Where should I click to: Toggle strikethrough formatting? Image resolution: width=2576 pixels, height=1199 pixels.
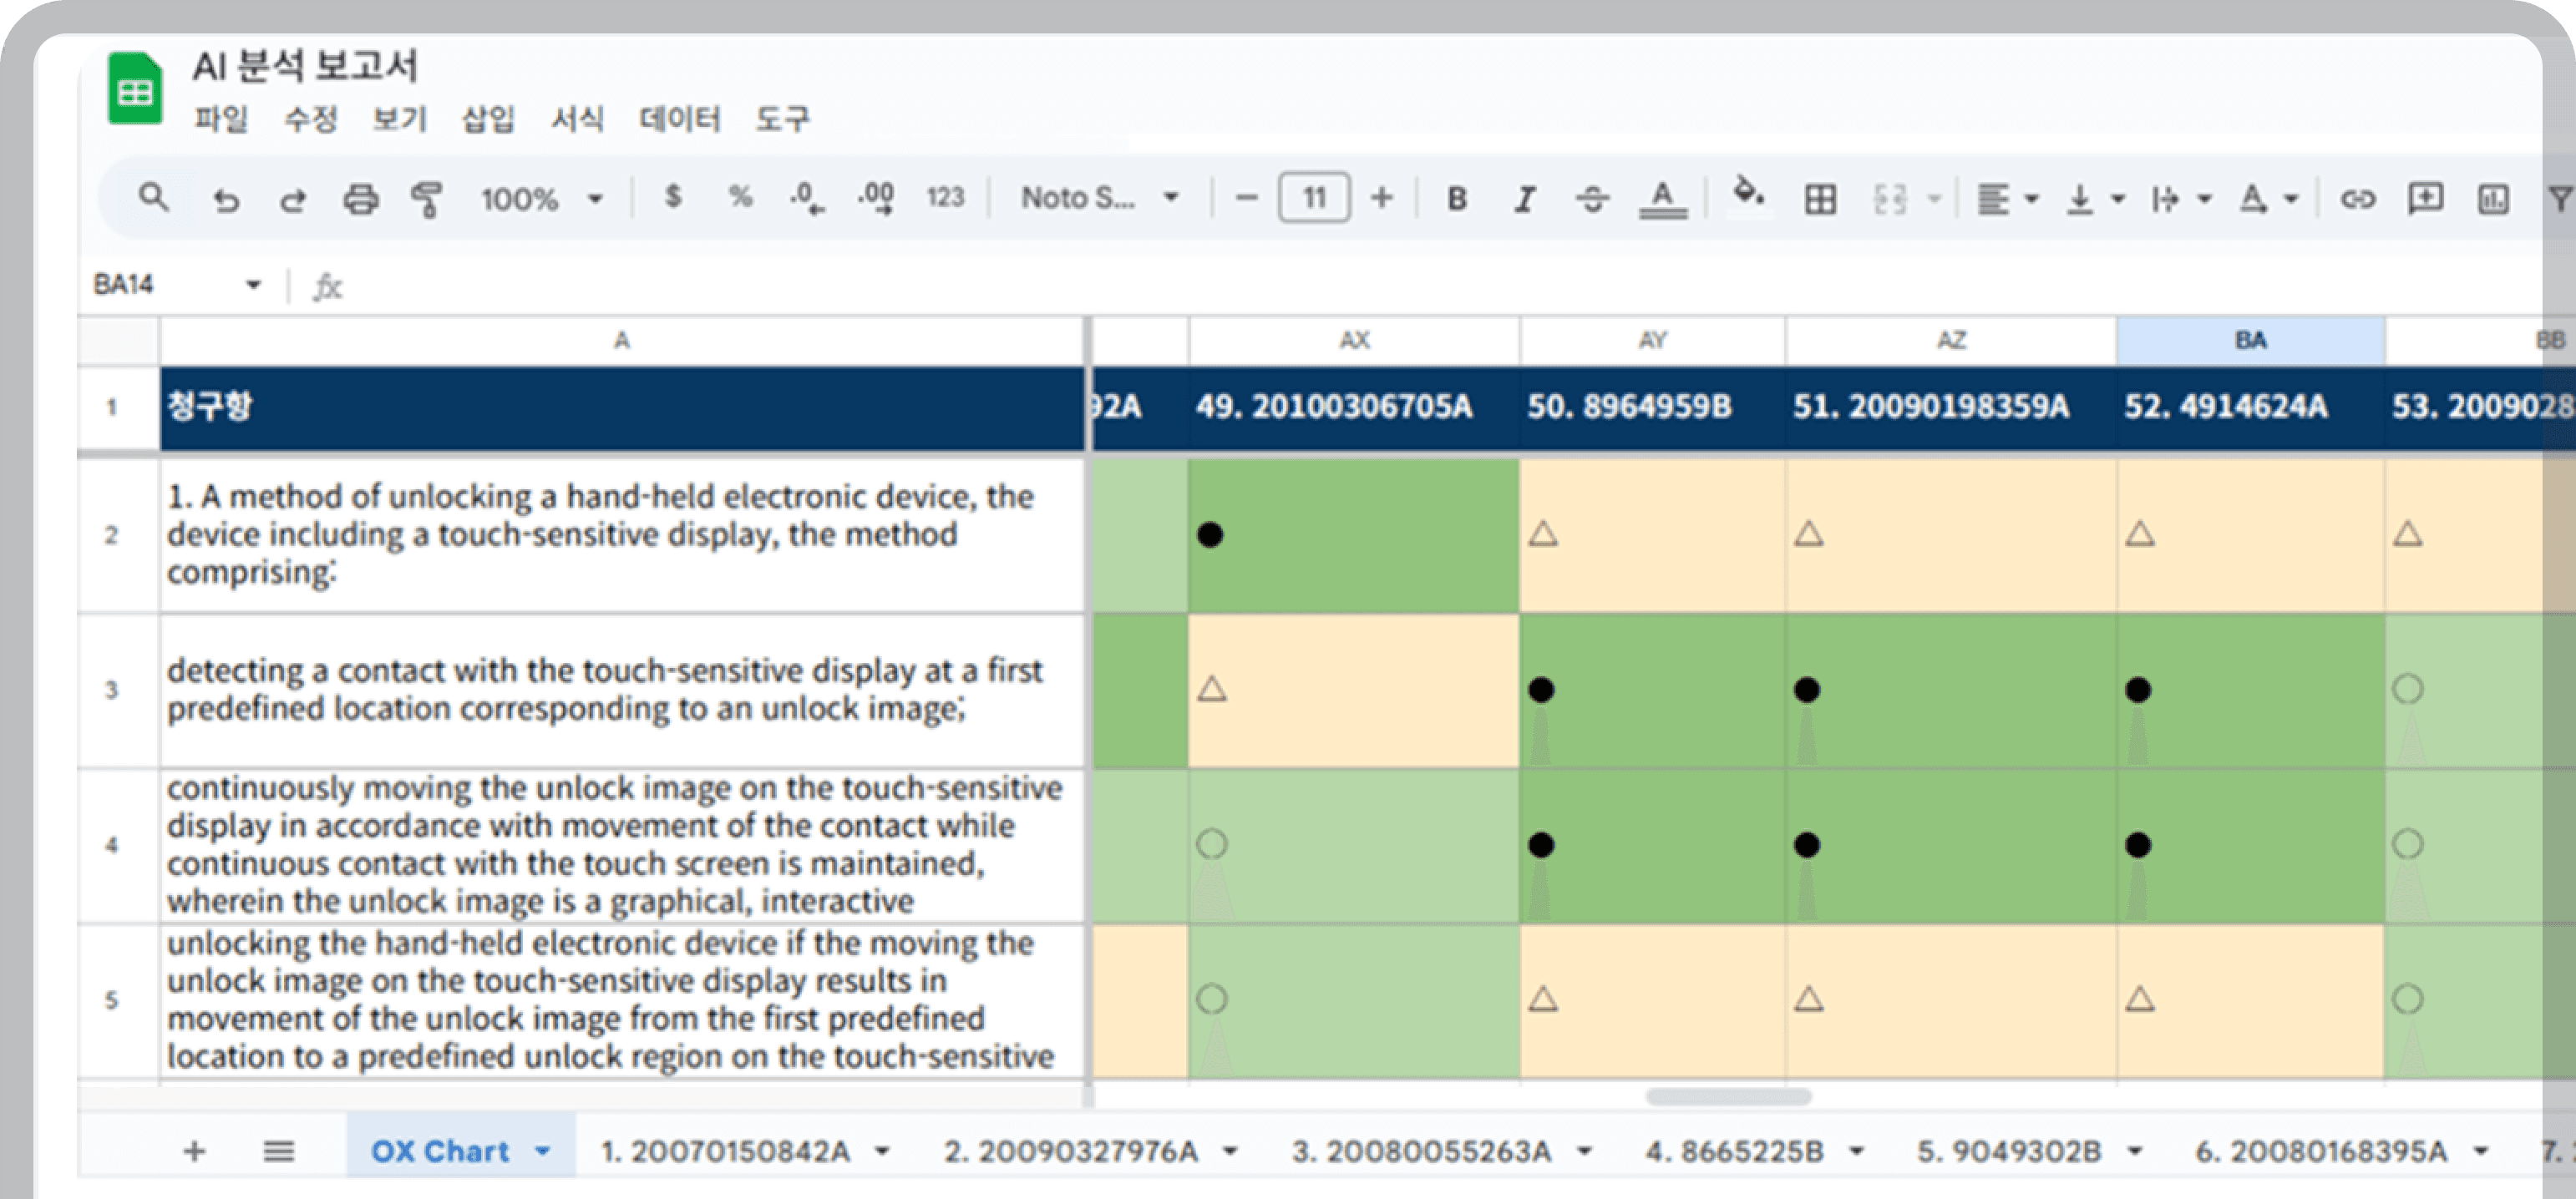[1591, 199]
